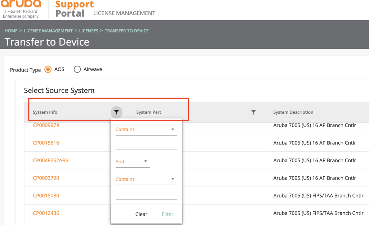Open system CP0012436 link
Image resolution: width=369 pixels, height=225 pixels.
46,213
